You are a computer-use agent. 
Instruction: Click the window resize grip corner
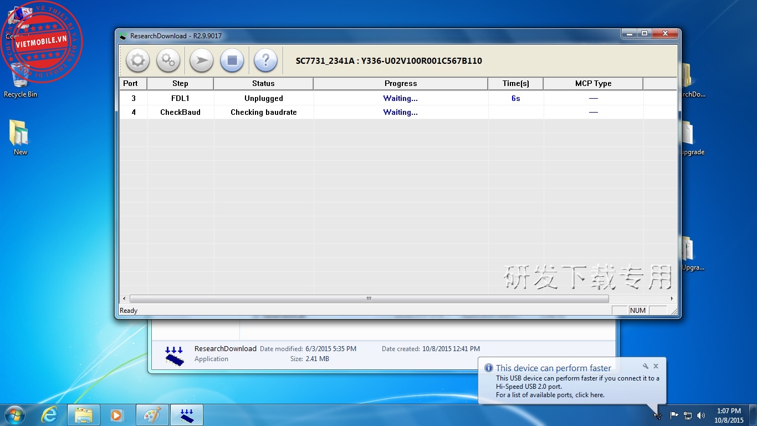coord(674,312)
